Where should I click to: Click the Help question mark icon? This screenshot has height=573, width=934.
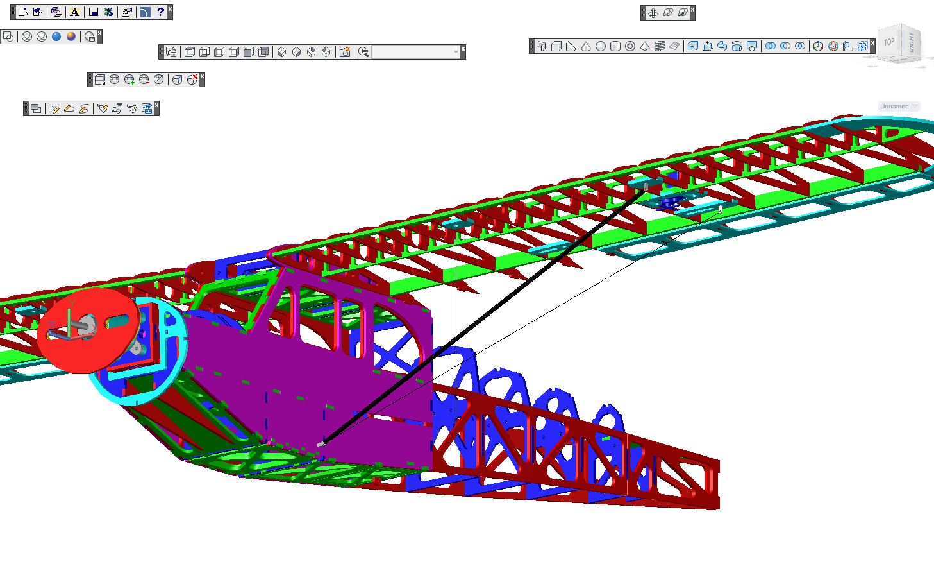pos(160,12)
